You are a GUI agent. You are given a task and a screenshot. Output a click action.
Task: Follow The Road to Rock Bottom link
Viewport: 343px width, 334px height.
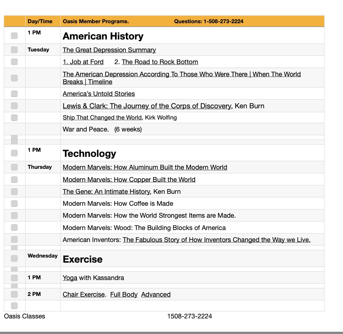[160, 62]
